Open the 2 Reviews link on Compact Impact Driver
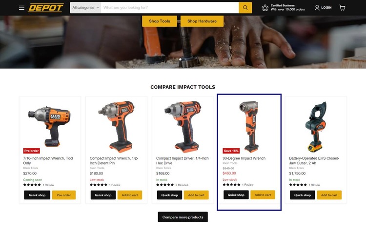The width and height of the screenshot is (366, 229). (182, 185)
